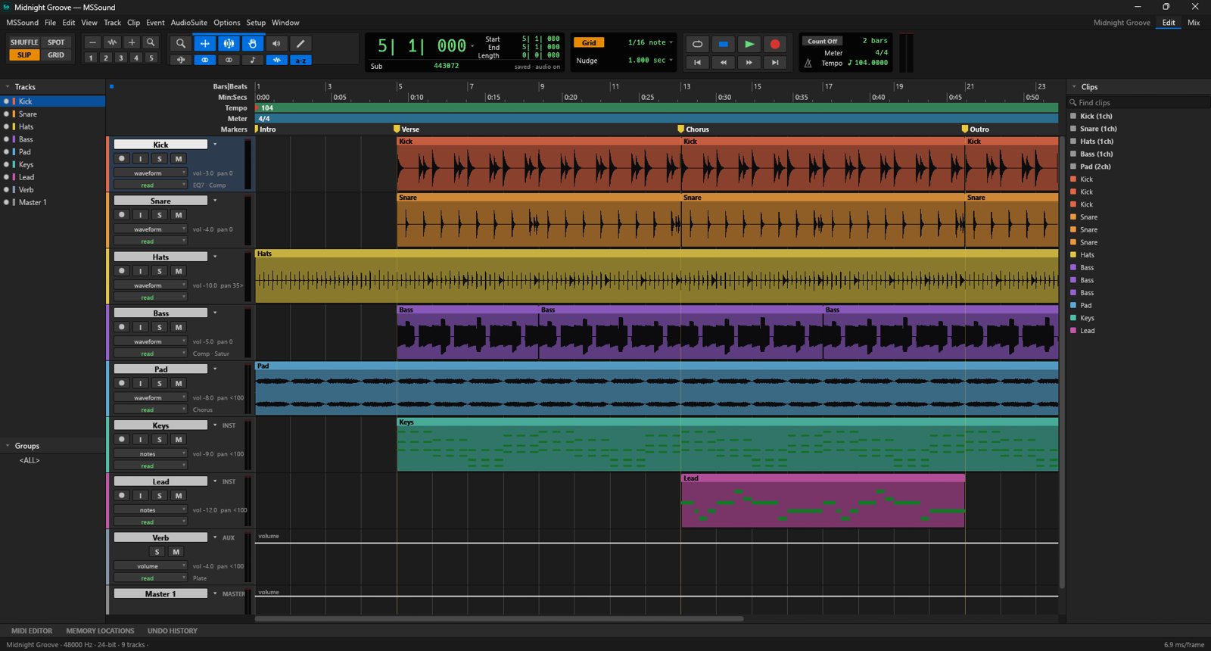Select the Grabber hand tool
Screen dimensions: 1211x651
(x=253, y=43)
